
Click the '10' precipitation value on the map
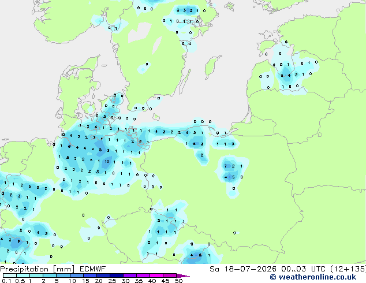107,161
